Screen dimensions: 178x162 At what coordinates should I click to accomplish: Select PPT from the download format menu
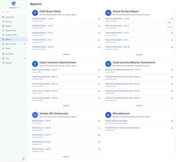point(170,23)
